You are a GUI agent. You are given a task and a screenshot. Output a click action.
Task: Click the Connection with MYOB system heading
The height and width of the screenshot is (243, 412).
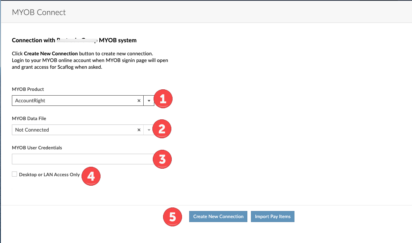click(x=74, y=40)
